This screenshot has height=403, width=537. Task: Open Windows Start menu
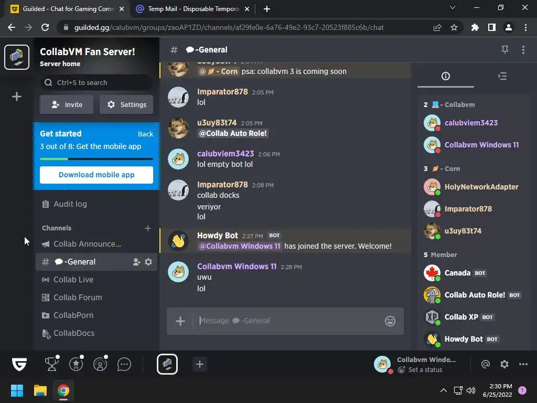click(x=17, y=390)
